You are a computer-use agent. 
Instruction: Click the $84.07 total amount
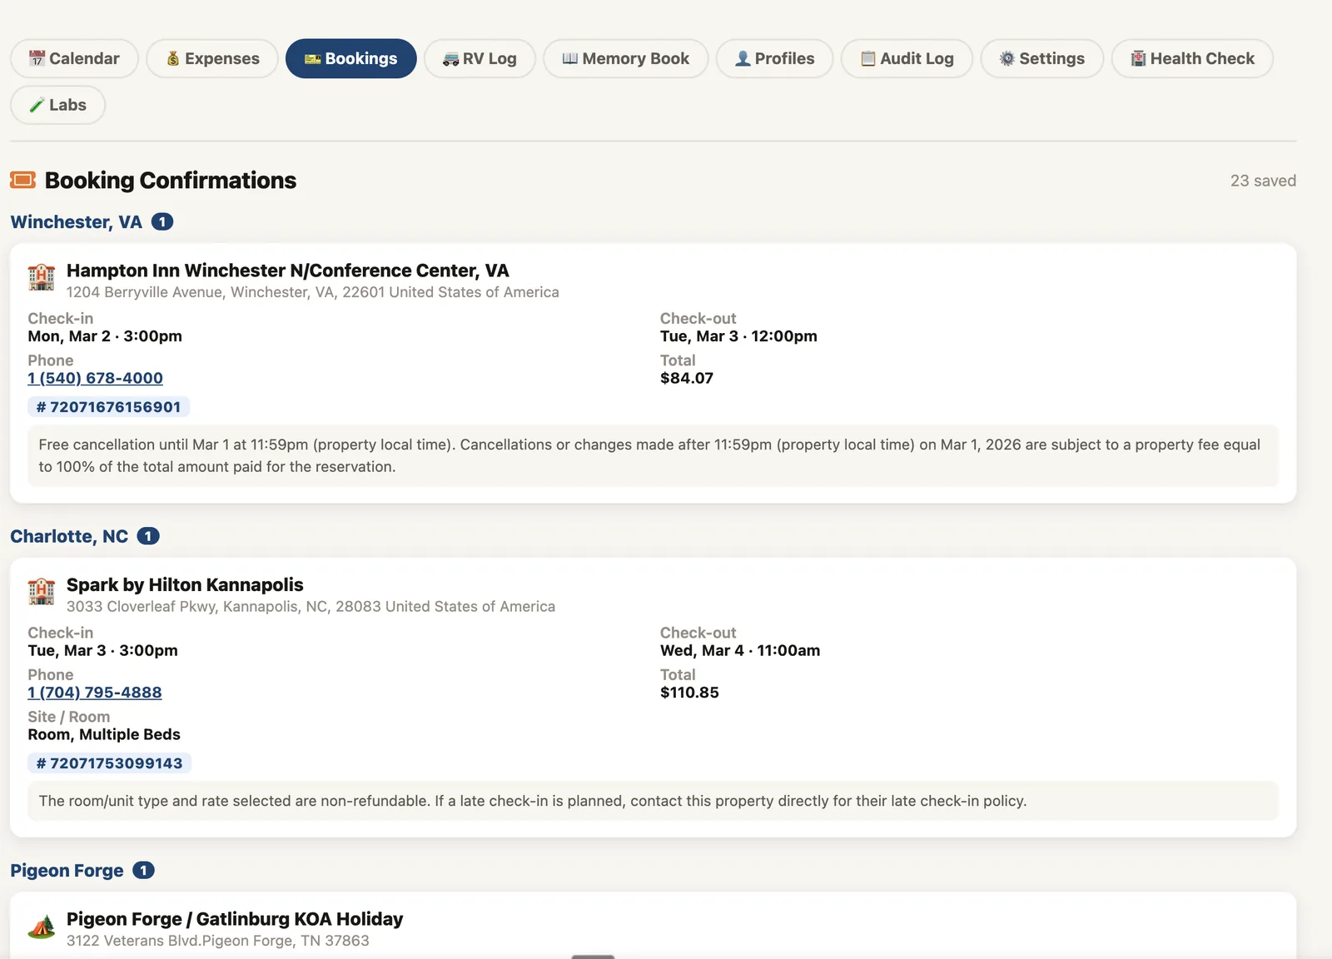coord(687,378)
